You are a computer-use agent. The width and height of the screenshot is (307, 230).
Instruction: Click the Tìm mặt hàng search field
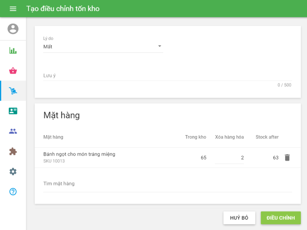pyautogui.click(x=168, y=184)
